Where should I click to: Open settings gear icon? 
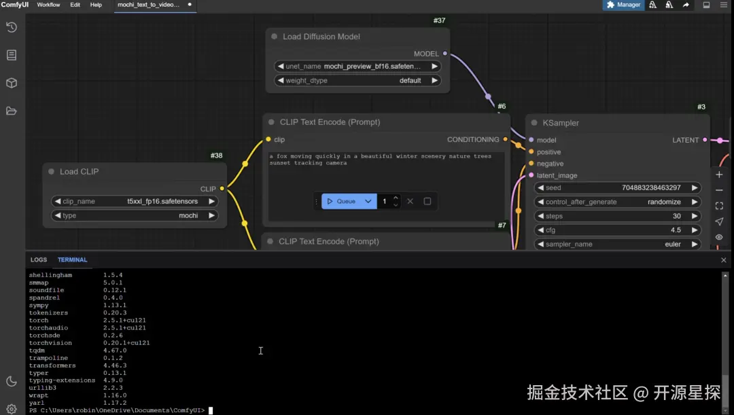click(12, 408)
